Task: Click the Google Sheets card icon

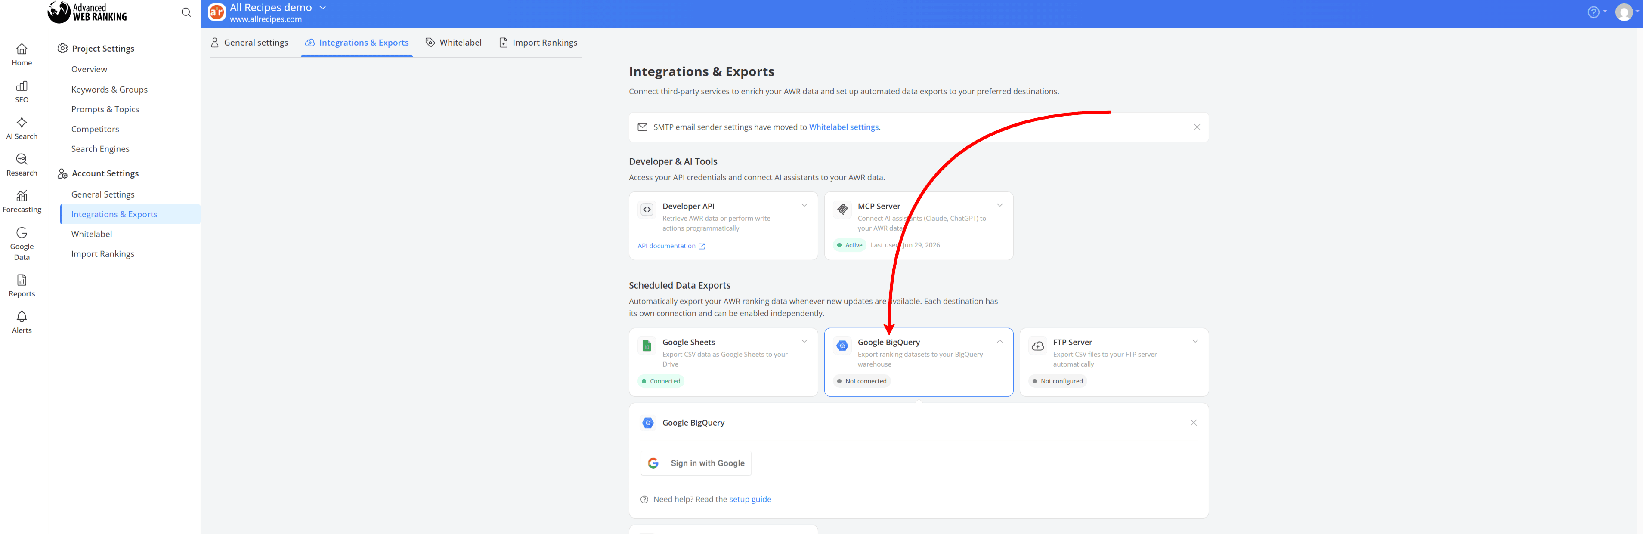Action: [x=647, y=346]
